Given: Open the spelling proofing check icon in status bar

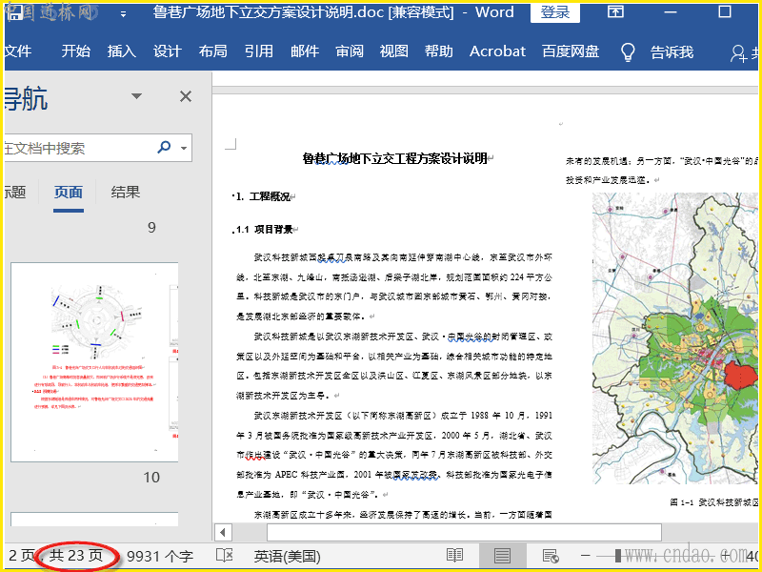Looking at the screenshot, I should (225, 556).
